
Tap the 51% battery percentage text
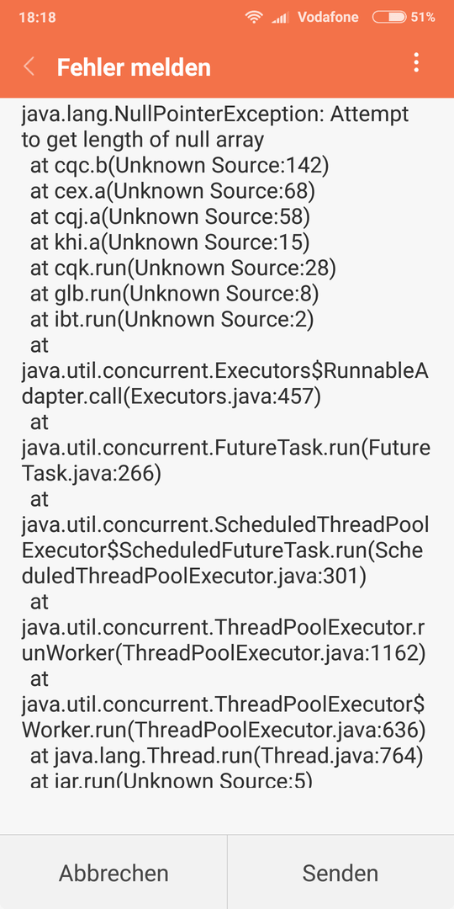[x=423, y=18]
